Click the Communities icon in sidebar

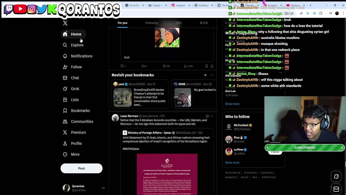[x=65, y=121]
